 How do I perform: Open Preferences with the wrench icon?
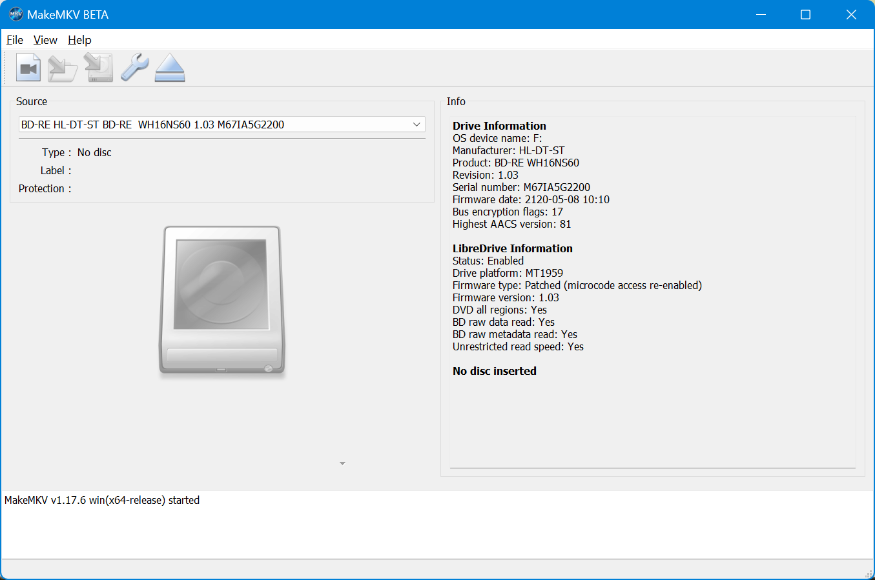[x=135, y=68]
